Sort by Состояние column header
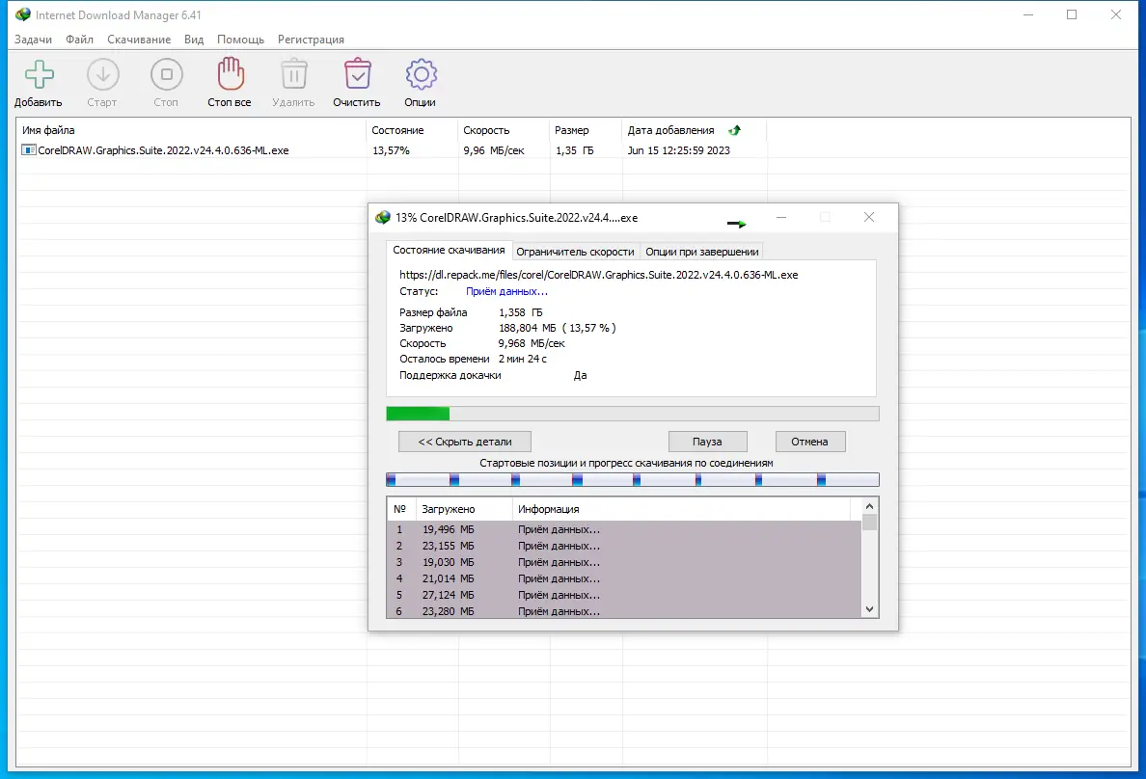 click(412, 130)
